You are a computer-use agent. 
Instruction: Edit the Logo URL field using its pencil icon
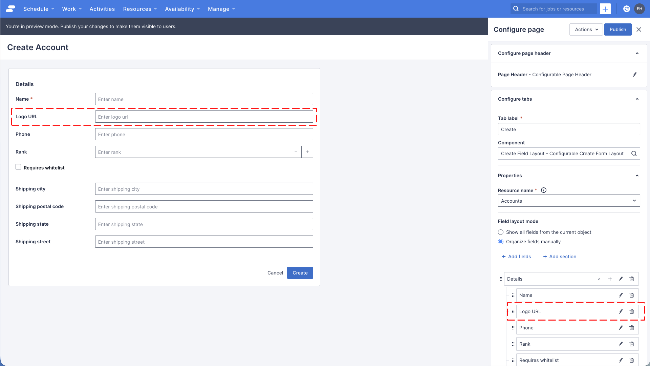pos(621,311)
